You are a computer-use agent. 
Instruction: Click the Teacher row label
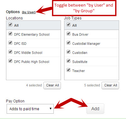[x=79, y=71]
